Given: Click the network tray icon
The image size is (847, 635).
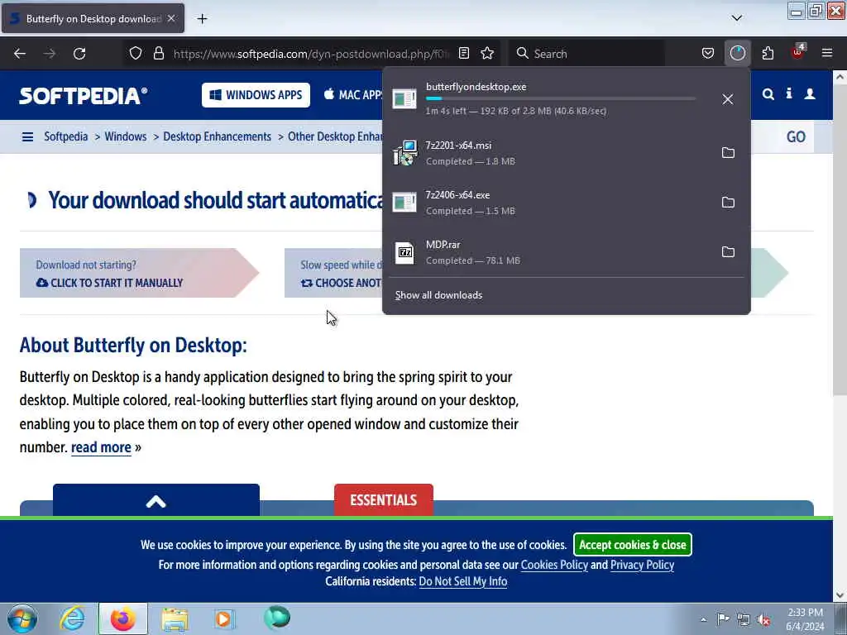Looking at the screenshot, I should tap(744, 620).
